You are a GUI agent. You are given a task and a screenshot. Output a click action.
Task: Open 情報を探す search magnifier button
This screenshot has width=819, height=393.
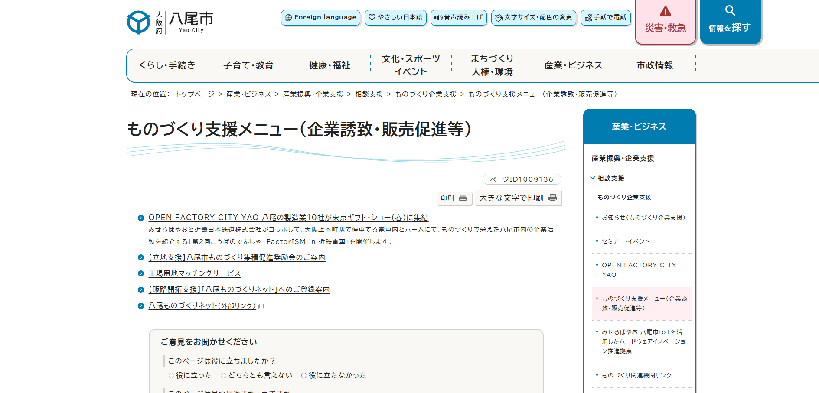(x=731, y=22)
